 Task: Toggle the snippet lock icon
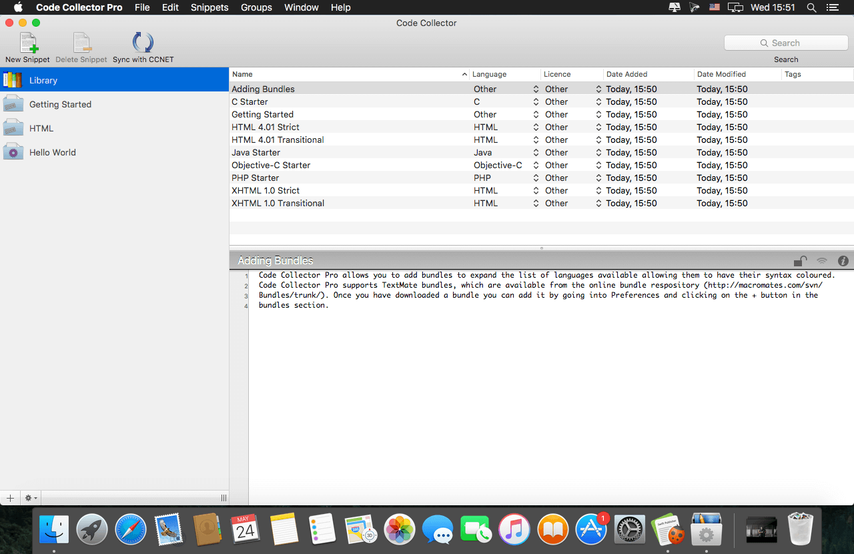point(800,261)
